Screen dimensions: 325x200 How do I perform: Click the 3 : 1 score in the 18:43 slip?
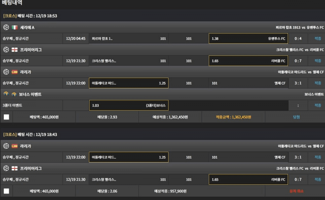[x=298, y=157]
